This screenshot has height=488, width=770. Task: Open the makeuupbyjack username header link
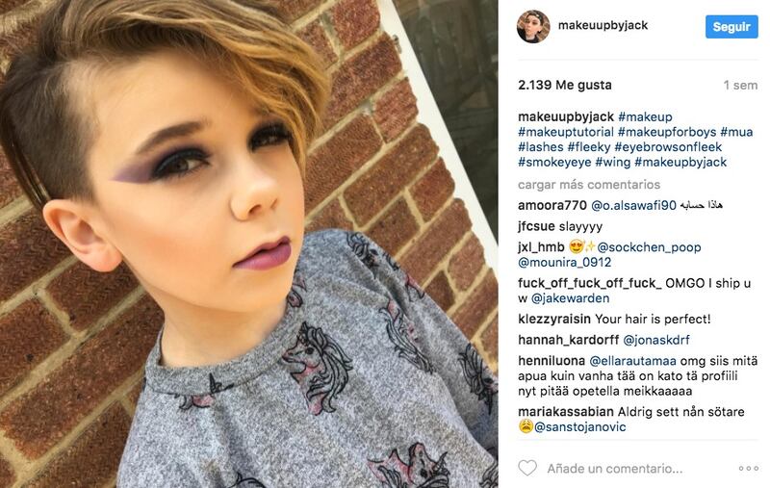[x=603, y=26]
